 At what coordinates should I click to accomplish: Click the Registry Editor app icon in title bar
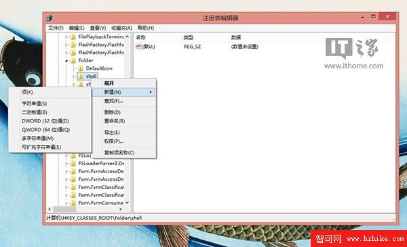tap(50, 18)
